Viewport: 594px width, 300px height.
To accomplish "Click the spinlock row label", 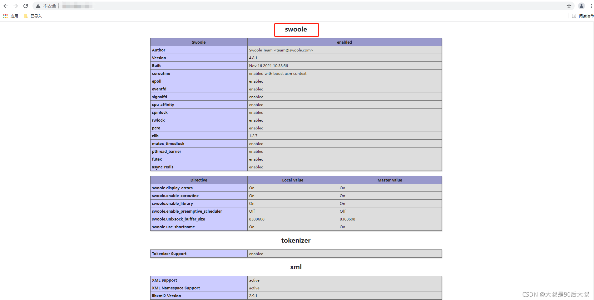I will click(160, 112).
